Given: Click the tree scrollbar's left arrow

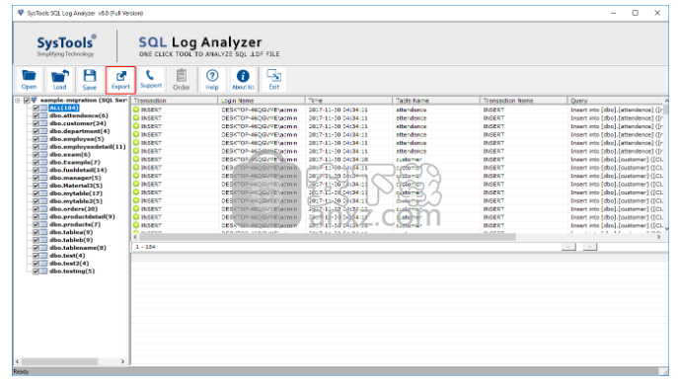Looking at the screenshot, I should point(18,361).
